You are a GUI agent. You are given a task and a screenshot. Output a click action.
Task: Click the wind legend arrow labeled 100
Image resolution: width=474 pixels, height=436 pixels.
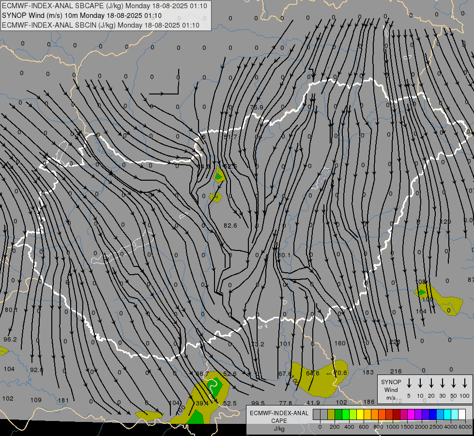pyautogui.click(x=465, y=383)
